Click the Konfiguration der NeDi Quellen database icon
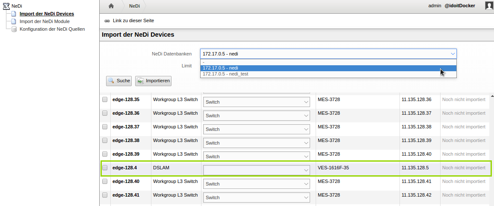Viewport: 494px width, 206px height. click(x=14, y=29)
